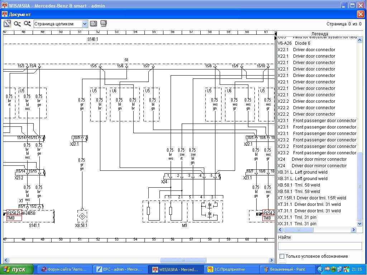The height and width of the screenshot is (275, 367).
Task: Click the legend list scroll down arrow
Action: coord(360,224)
